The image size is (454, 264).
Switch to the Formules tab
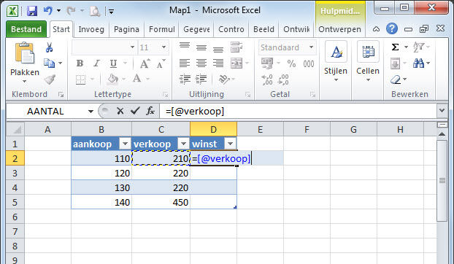point(162,29)
